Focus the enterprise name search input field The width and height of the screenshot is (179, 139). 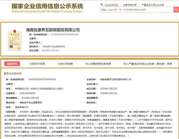click(x=137, y=10)
